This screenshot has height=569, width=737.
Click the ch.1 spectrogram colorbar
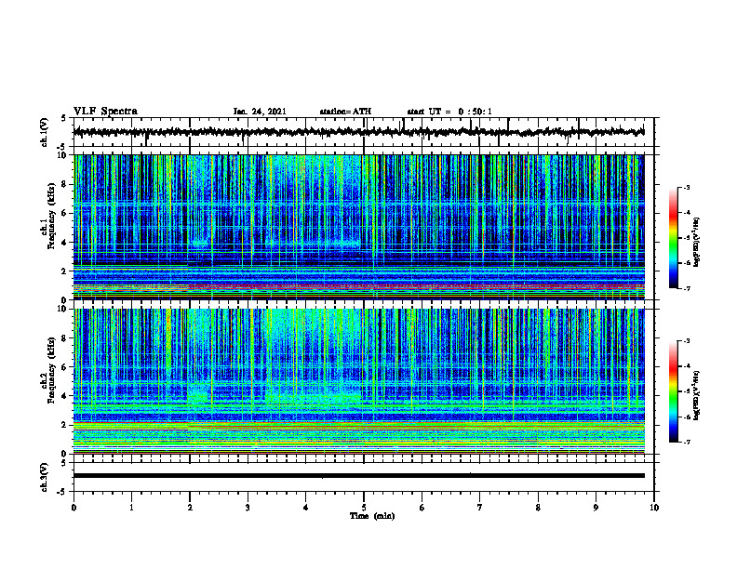click(674, 238)
